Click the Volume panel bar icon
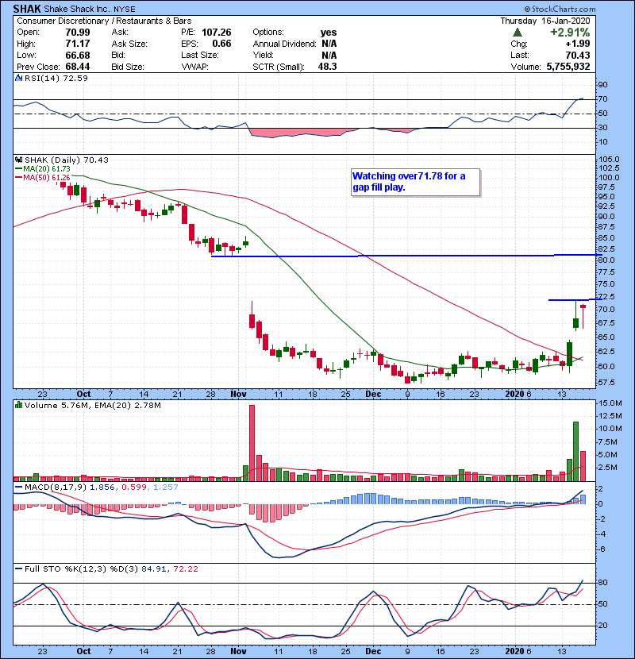Screen dimensions: 635x659 [18, 405]
